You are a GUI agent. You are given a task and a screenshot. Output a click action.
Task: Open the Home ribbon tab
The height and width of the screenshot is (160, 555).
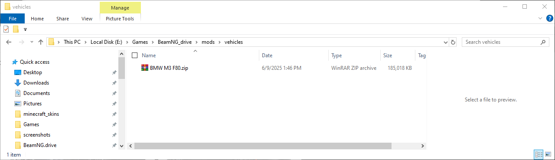click(37, 19)
